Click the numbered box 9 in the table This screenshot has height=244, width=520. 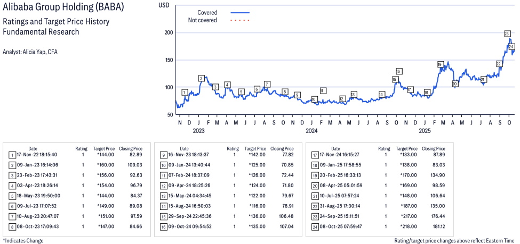(163, 155)
